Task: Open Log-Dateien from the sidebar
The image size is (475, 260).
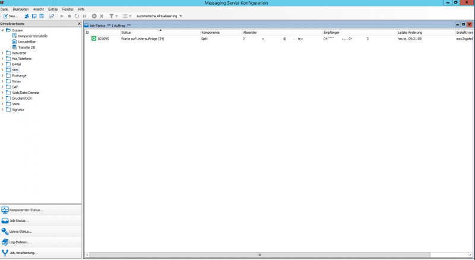Action: pyautogui.click(x=40, y=242)
